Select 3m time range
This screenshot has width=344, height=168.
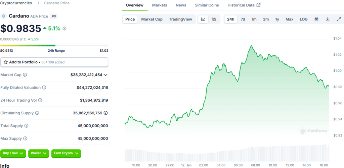click(x=266, y=19)
